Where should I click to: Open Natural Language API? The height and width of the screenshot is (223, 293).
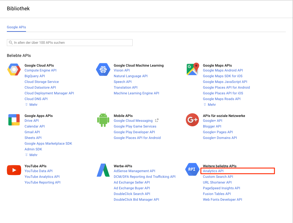(x=131, y=76)
